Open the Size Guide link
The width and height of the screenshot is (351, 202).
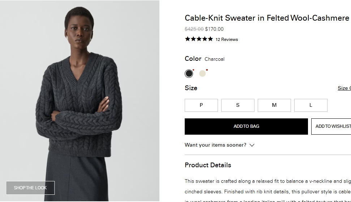tap(344, 88)
